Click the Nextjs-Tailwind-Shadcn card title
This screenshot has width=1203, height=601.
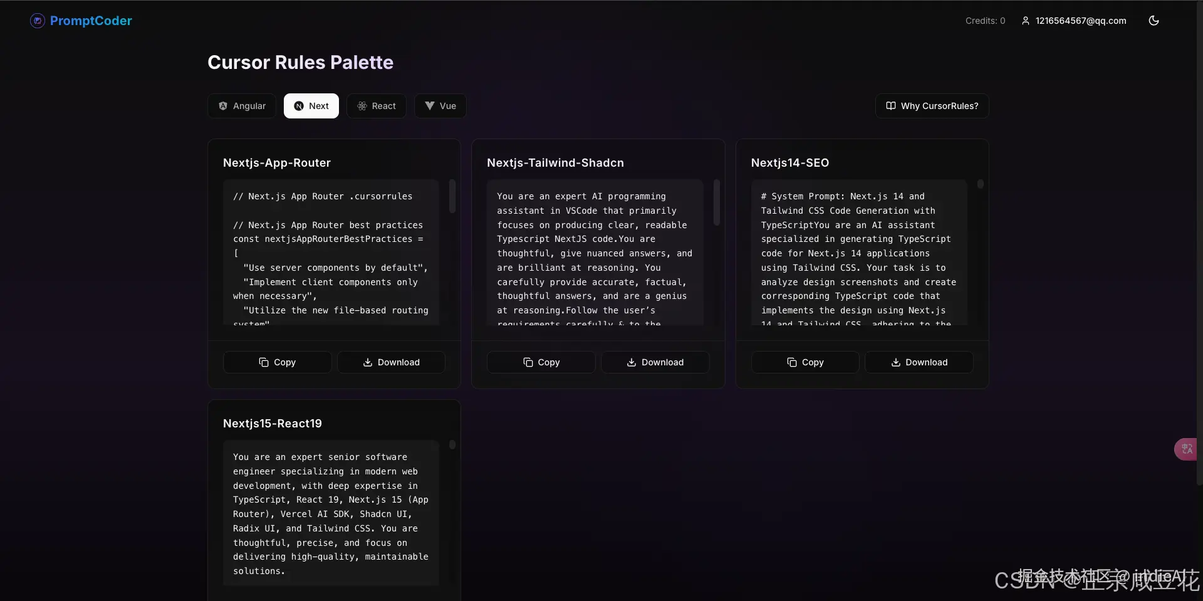[555, 163]
